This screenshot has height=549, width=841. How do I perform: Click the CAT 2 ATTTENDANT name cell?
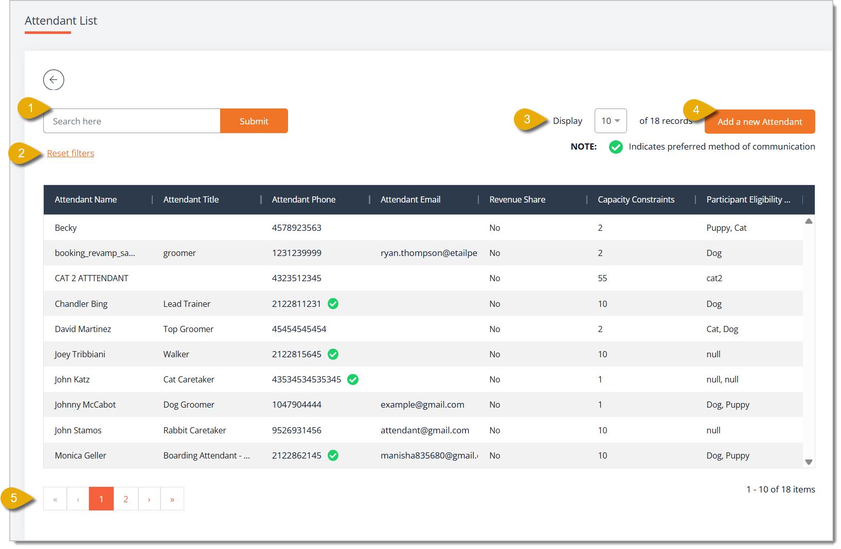pos(92,278)
